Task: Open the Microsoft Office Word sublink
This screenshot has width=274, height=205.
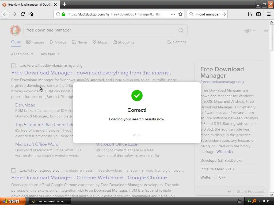Action: [37, 144]
